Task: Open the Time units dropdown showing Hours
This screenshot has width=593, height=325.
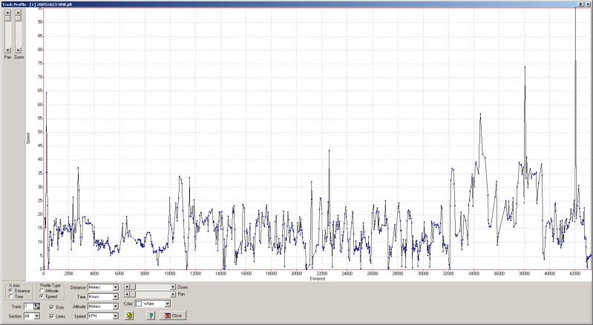Action: coord(116,296)
